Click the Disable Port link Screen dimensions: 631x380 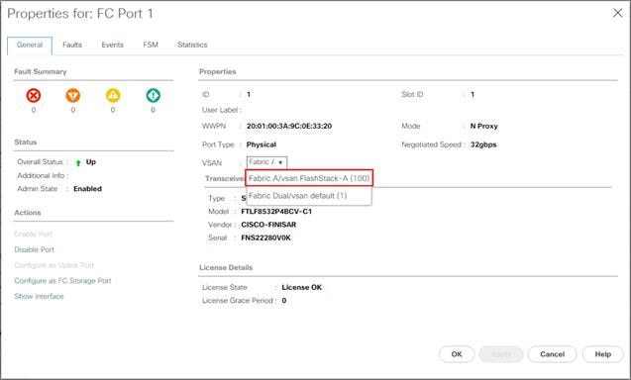tap(35, 249)
